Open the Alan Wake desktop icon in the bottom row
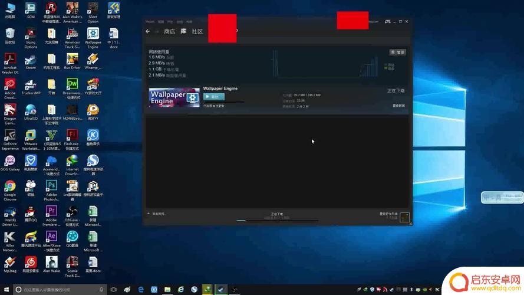 [51, 265]
